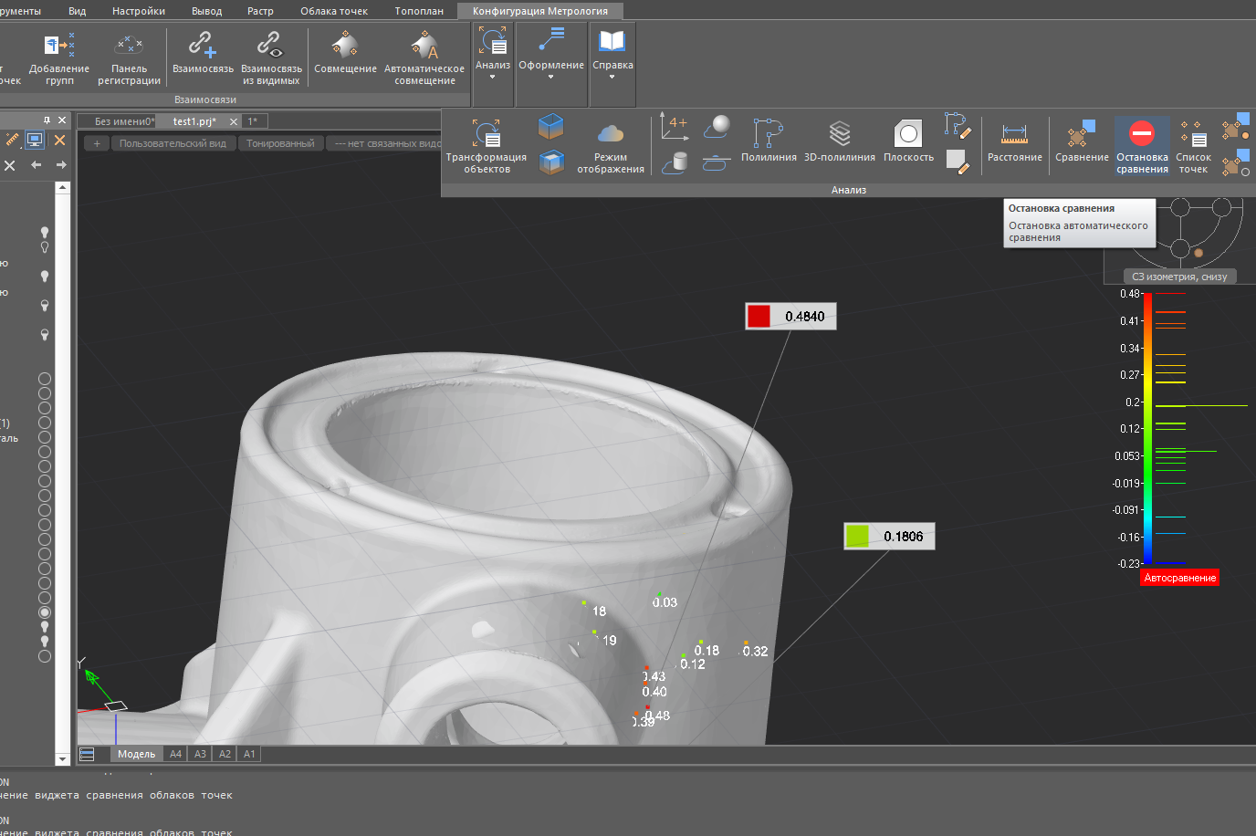The height and width of the screenshot is (836, 1256).
Task: Open the Облака точек ribbon tab
Action: 334,11
